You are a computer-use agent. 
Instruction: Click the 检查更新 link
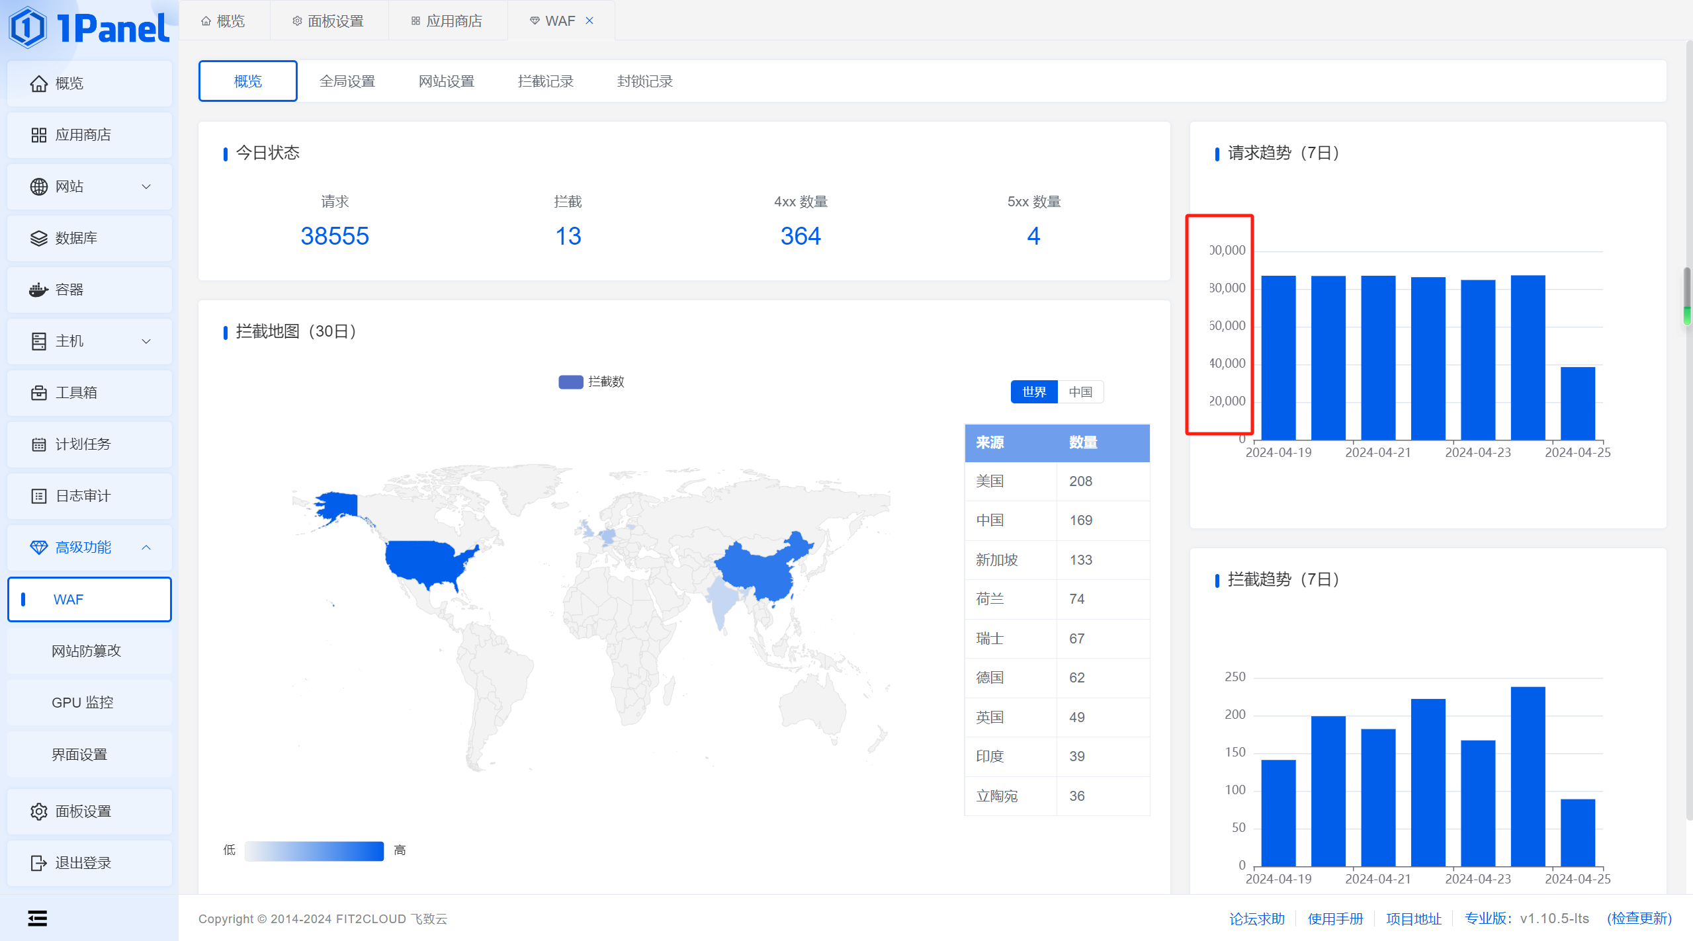pos(1639,919)
